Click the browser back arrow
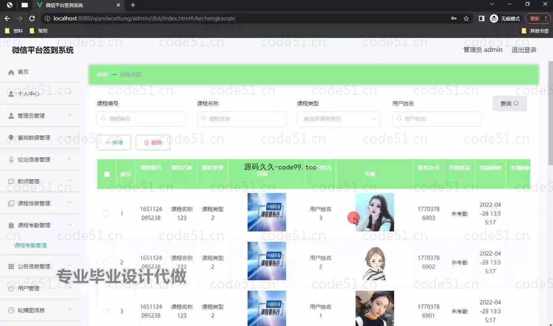 tap(7, 18)
